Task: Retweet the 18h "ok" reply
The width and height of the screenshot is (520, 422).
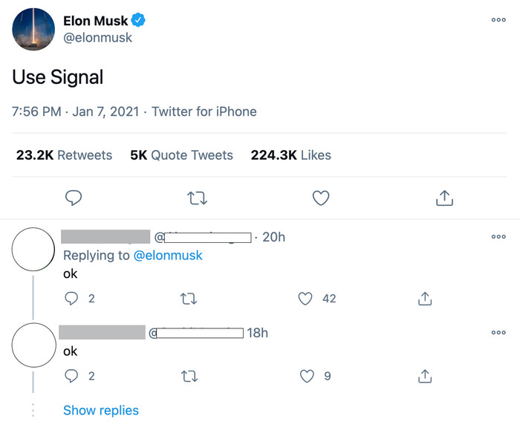Action: pos(189,376)
